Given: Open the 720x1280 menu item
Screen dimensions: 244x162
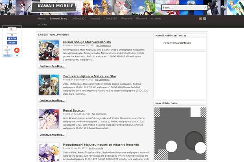Looking at the screenshot, I should tap(110, 19).
